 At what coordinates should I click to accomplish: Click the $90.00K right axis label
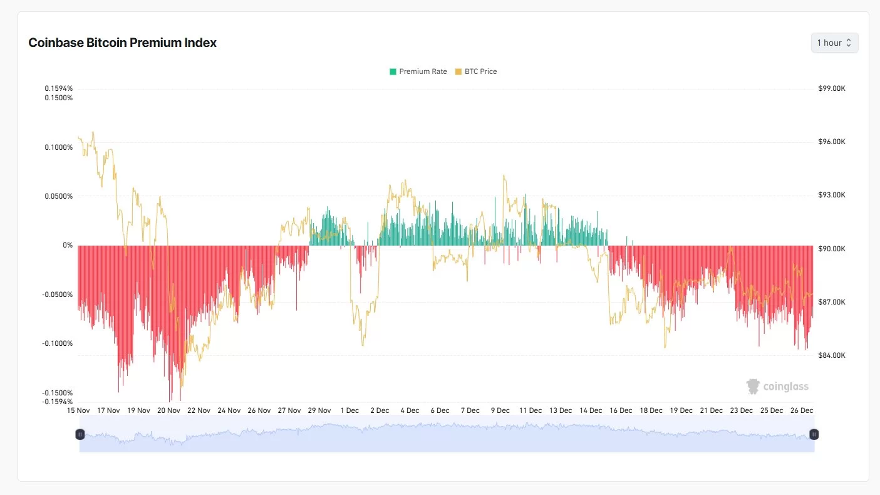832,249
